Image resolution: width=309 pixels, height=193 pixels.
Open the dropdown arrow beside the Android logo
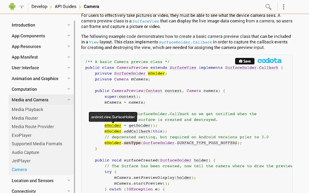click(x=22, y=7)
